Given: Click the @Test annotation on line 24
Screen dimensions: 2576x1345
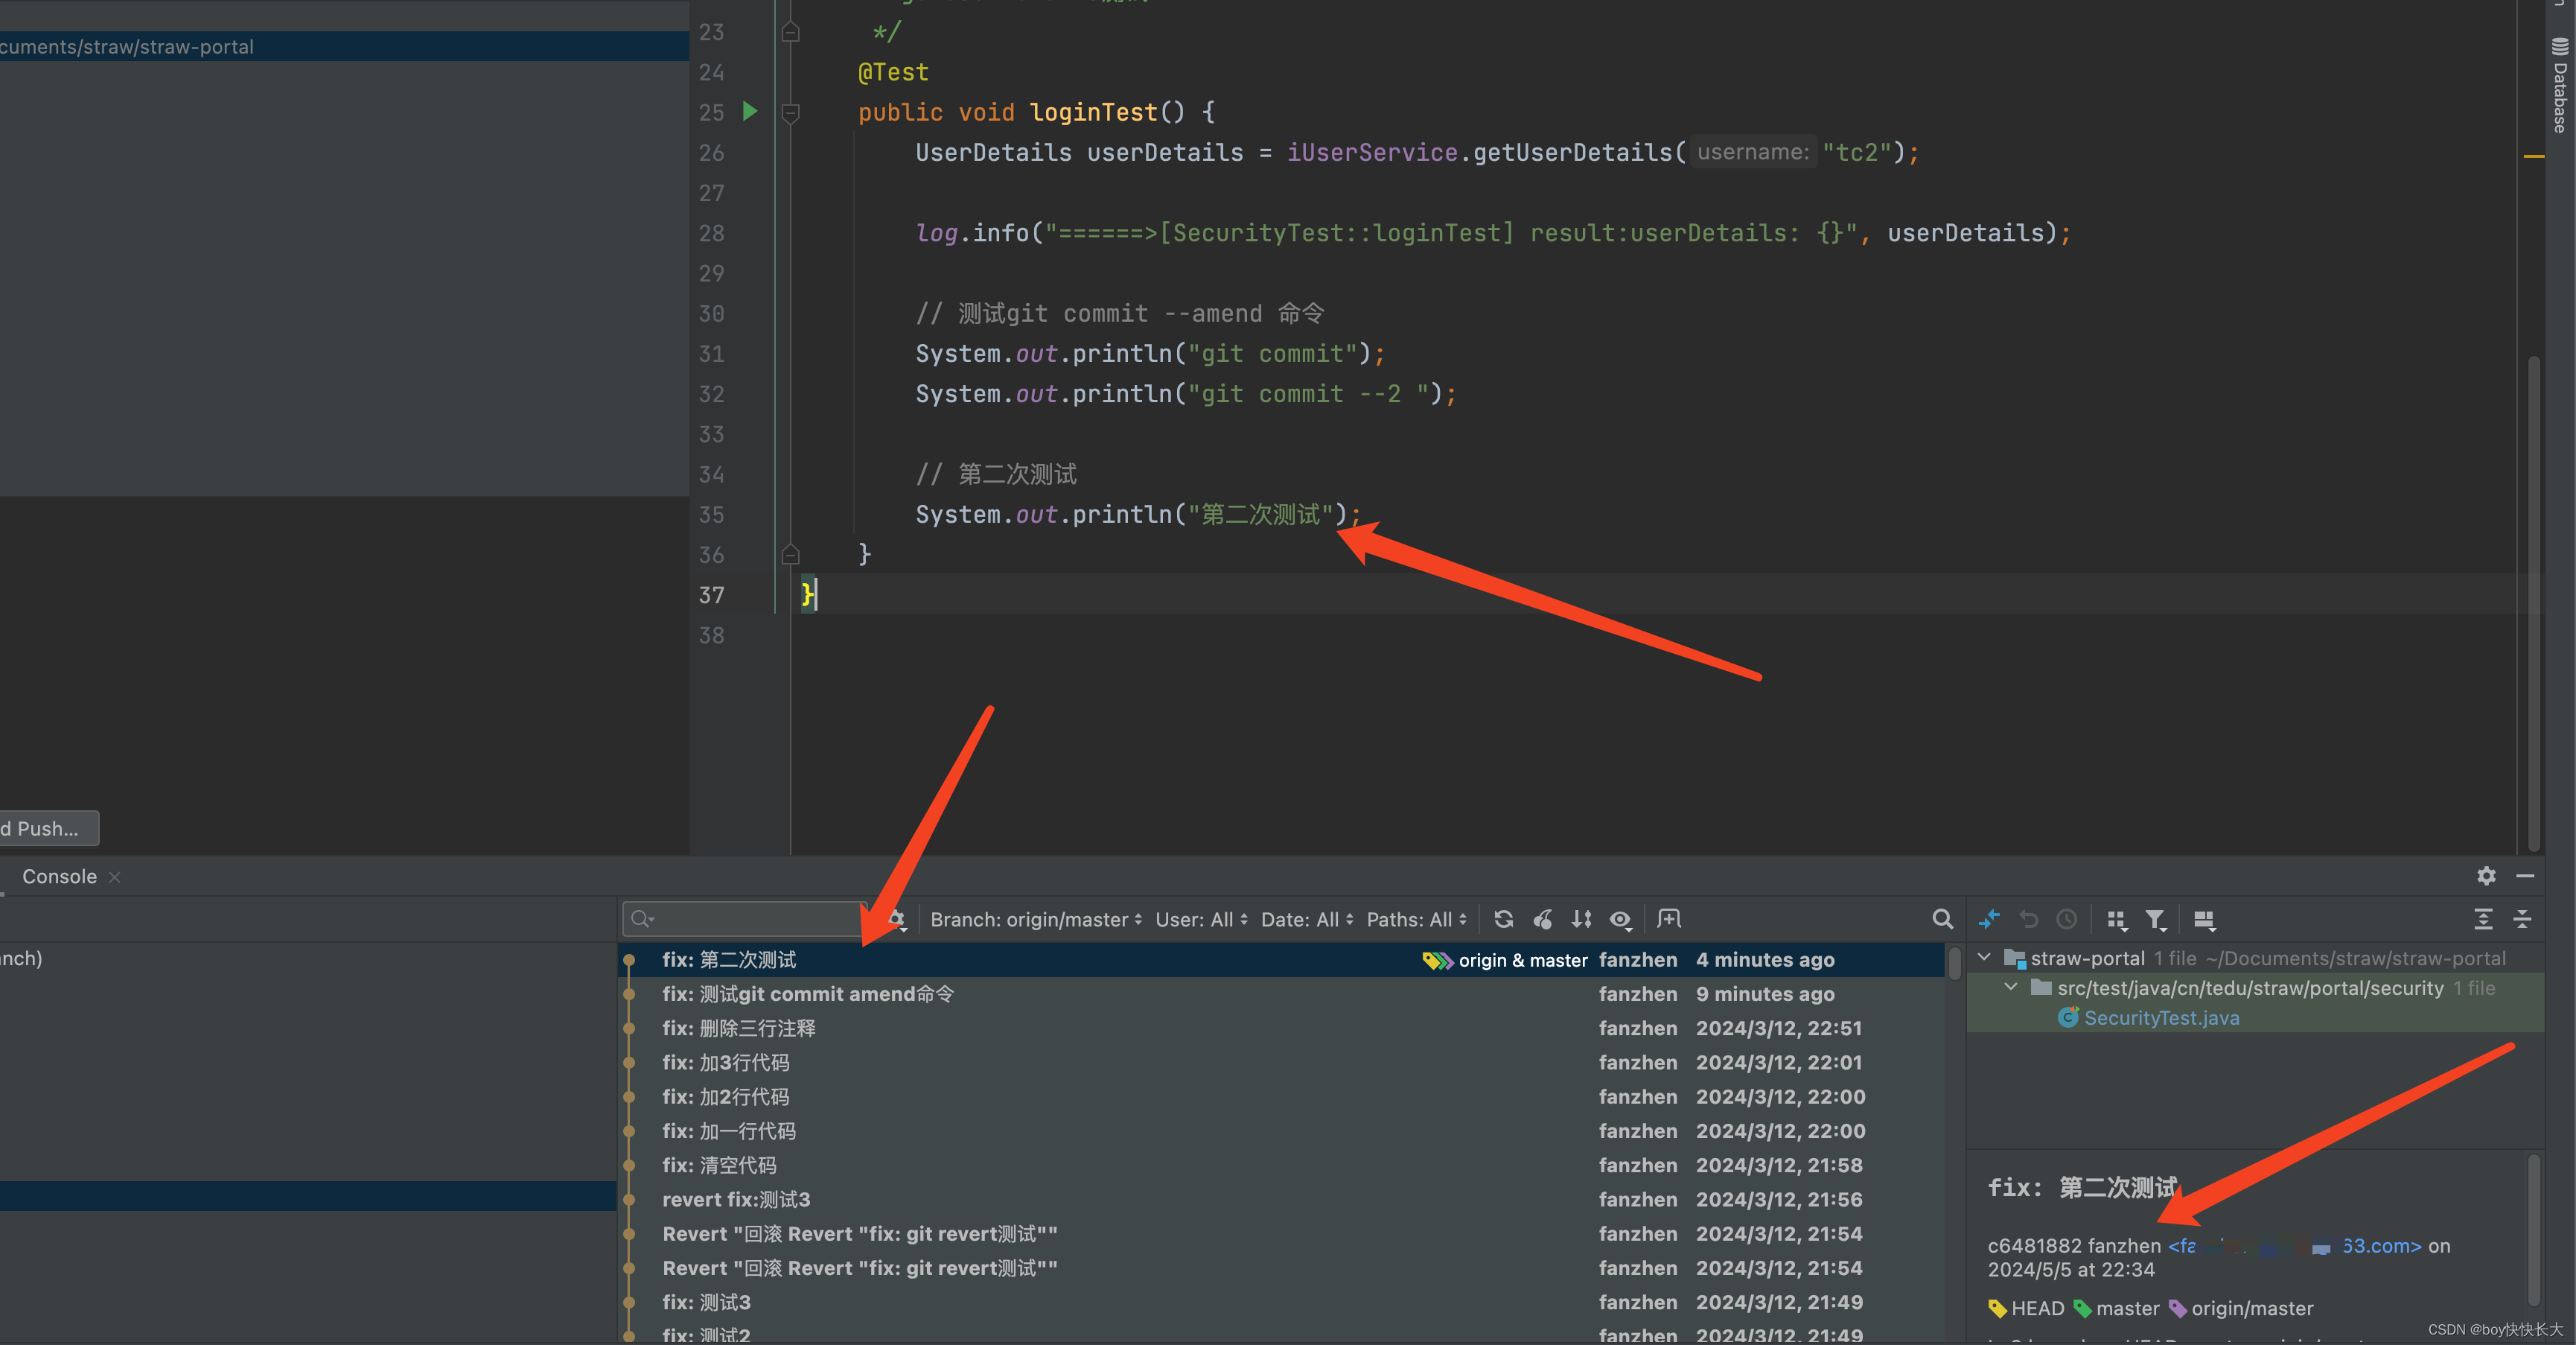Looking at the screenshot, I should 893,72.
